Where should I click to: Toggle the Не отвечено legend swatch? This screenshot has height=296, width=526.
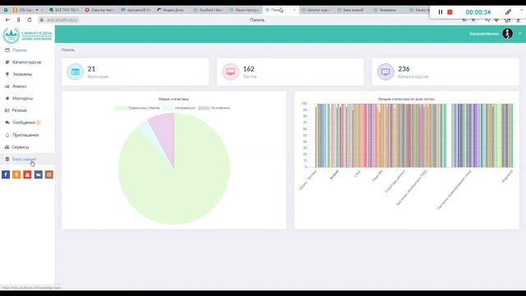click(x=203, y=108)
